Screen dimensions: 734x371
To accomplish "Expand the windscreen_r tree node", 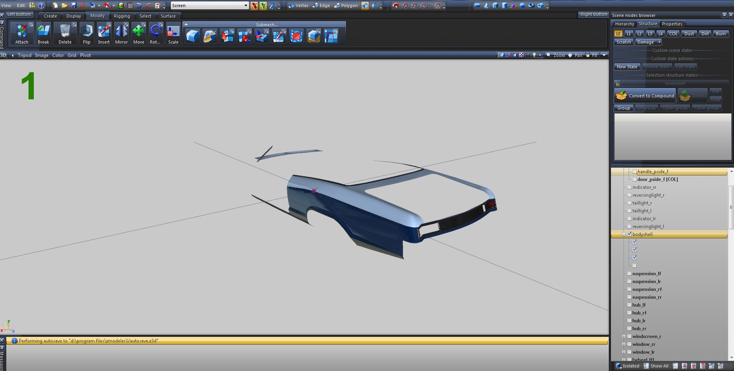I will pyautogui.click(x=624, y=336).
